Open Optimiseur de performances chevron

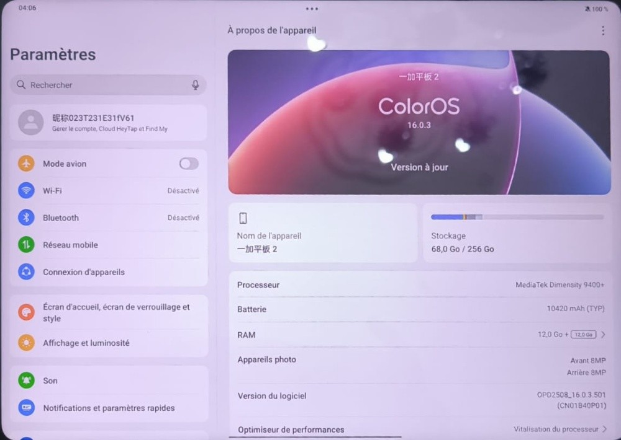click(x=604, y=429)
